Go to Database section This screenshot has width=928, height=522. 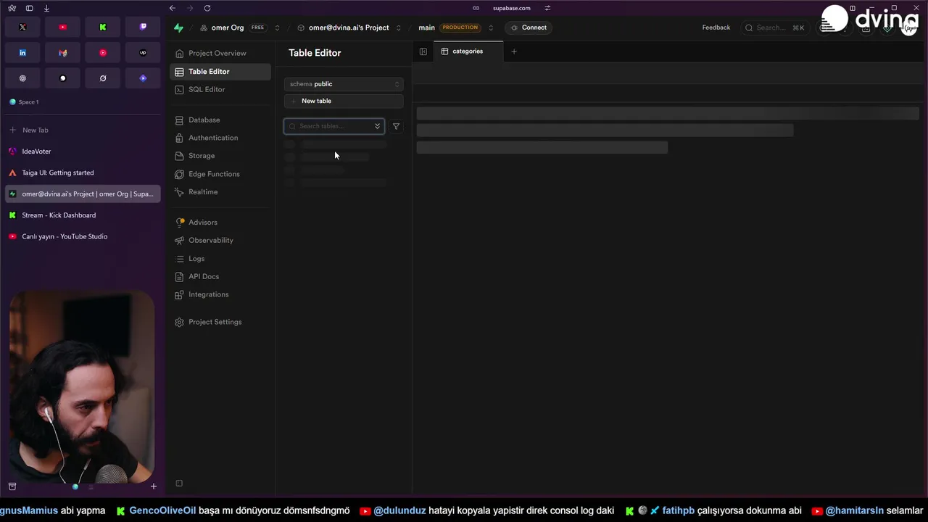click(x=220, y=120)
